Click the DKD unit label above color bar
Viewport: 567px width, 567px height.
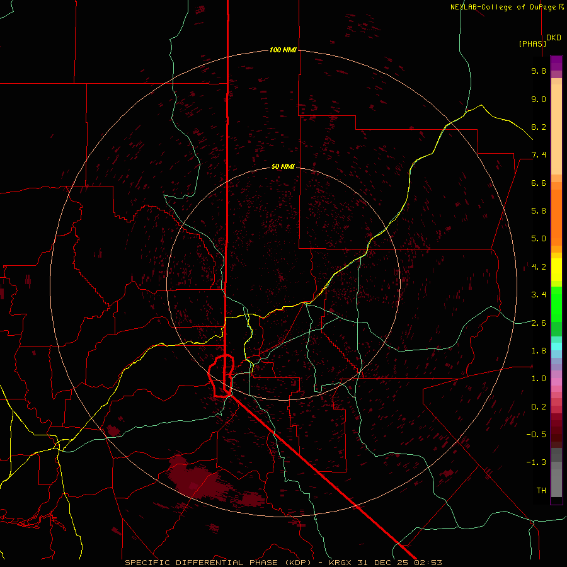coord(554,38)
